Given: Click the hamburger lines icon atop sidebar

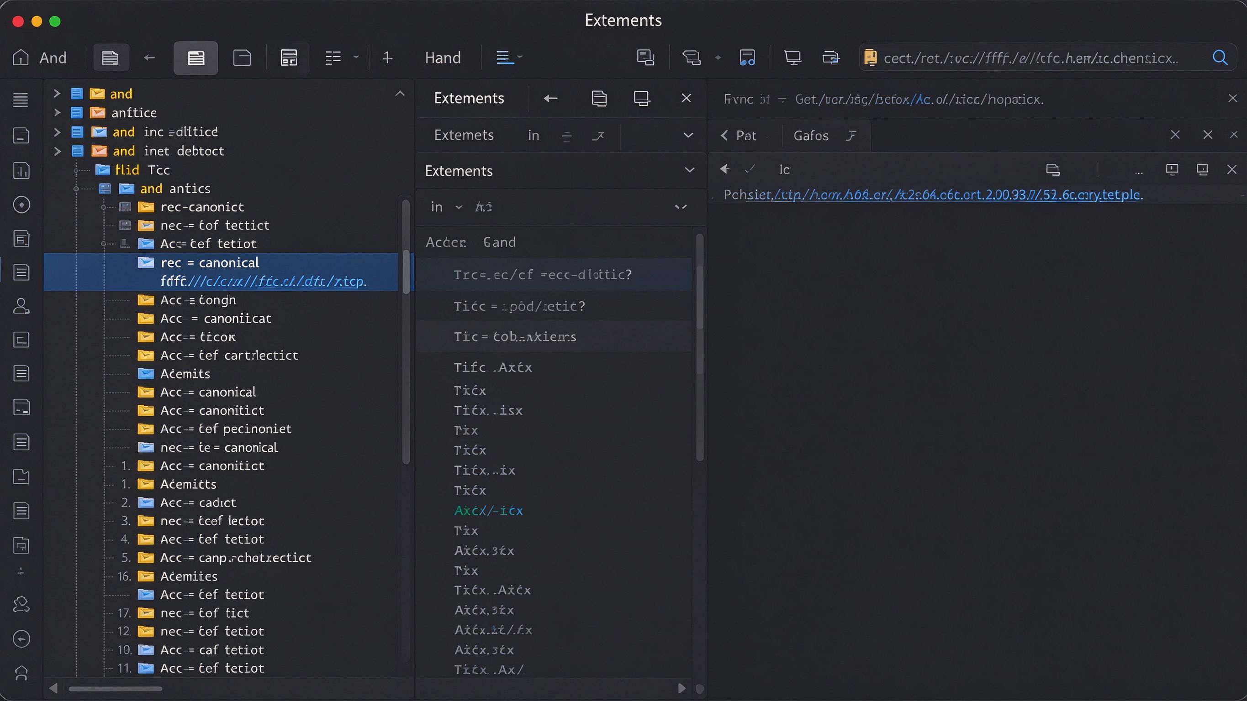Looking at the screenshot, I should [21, 99].
